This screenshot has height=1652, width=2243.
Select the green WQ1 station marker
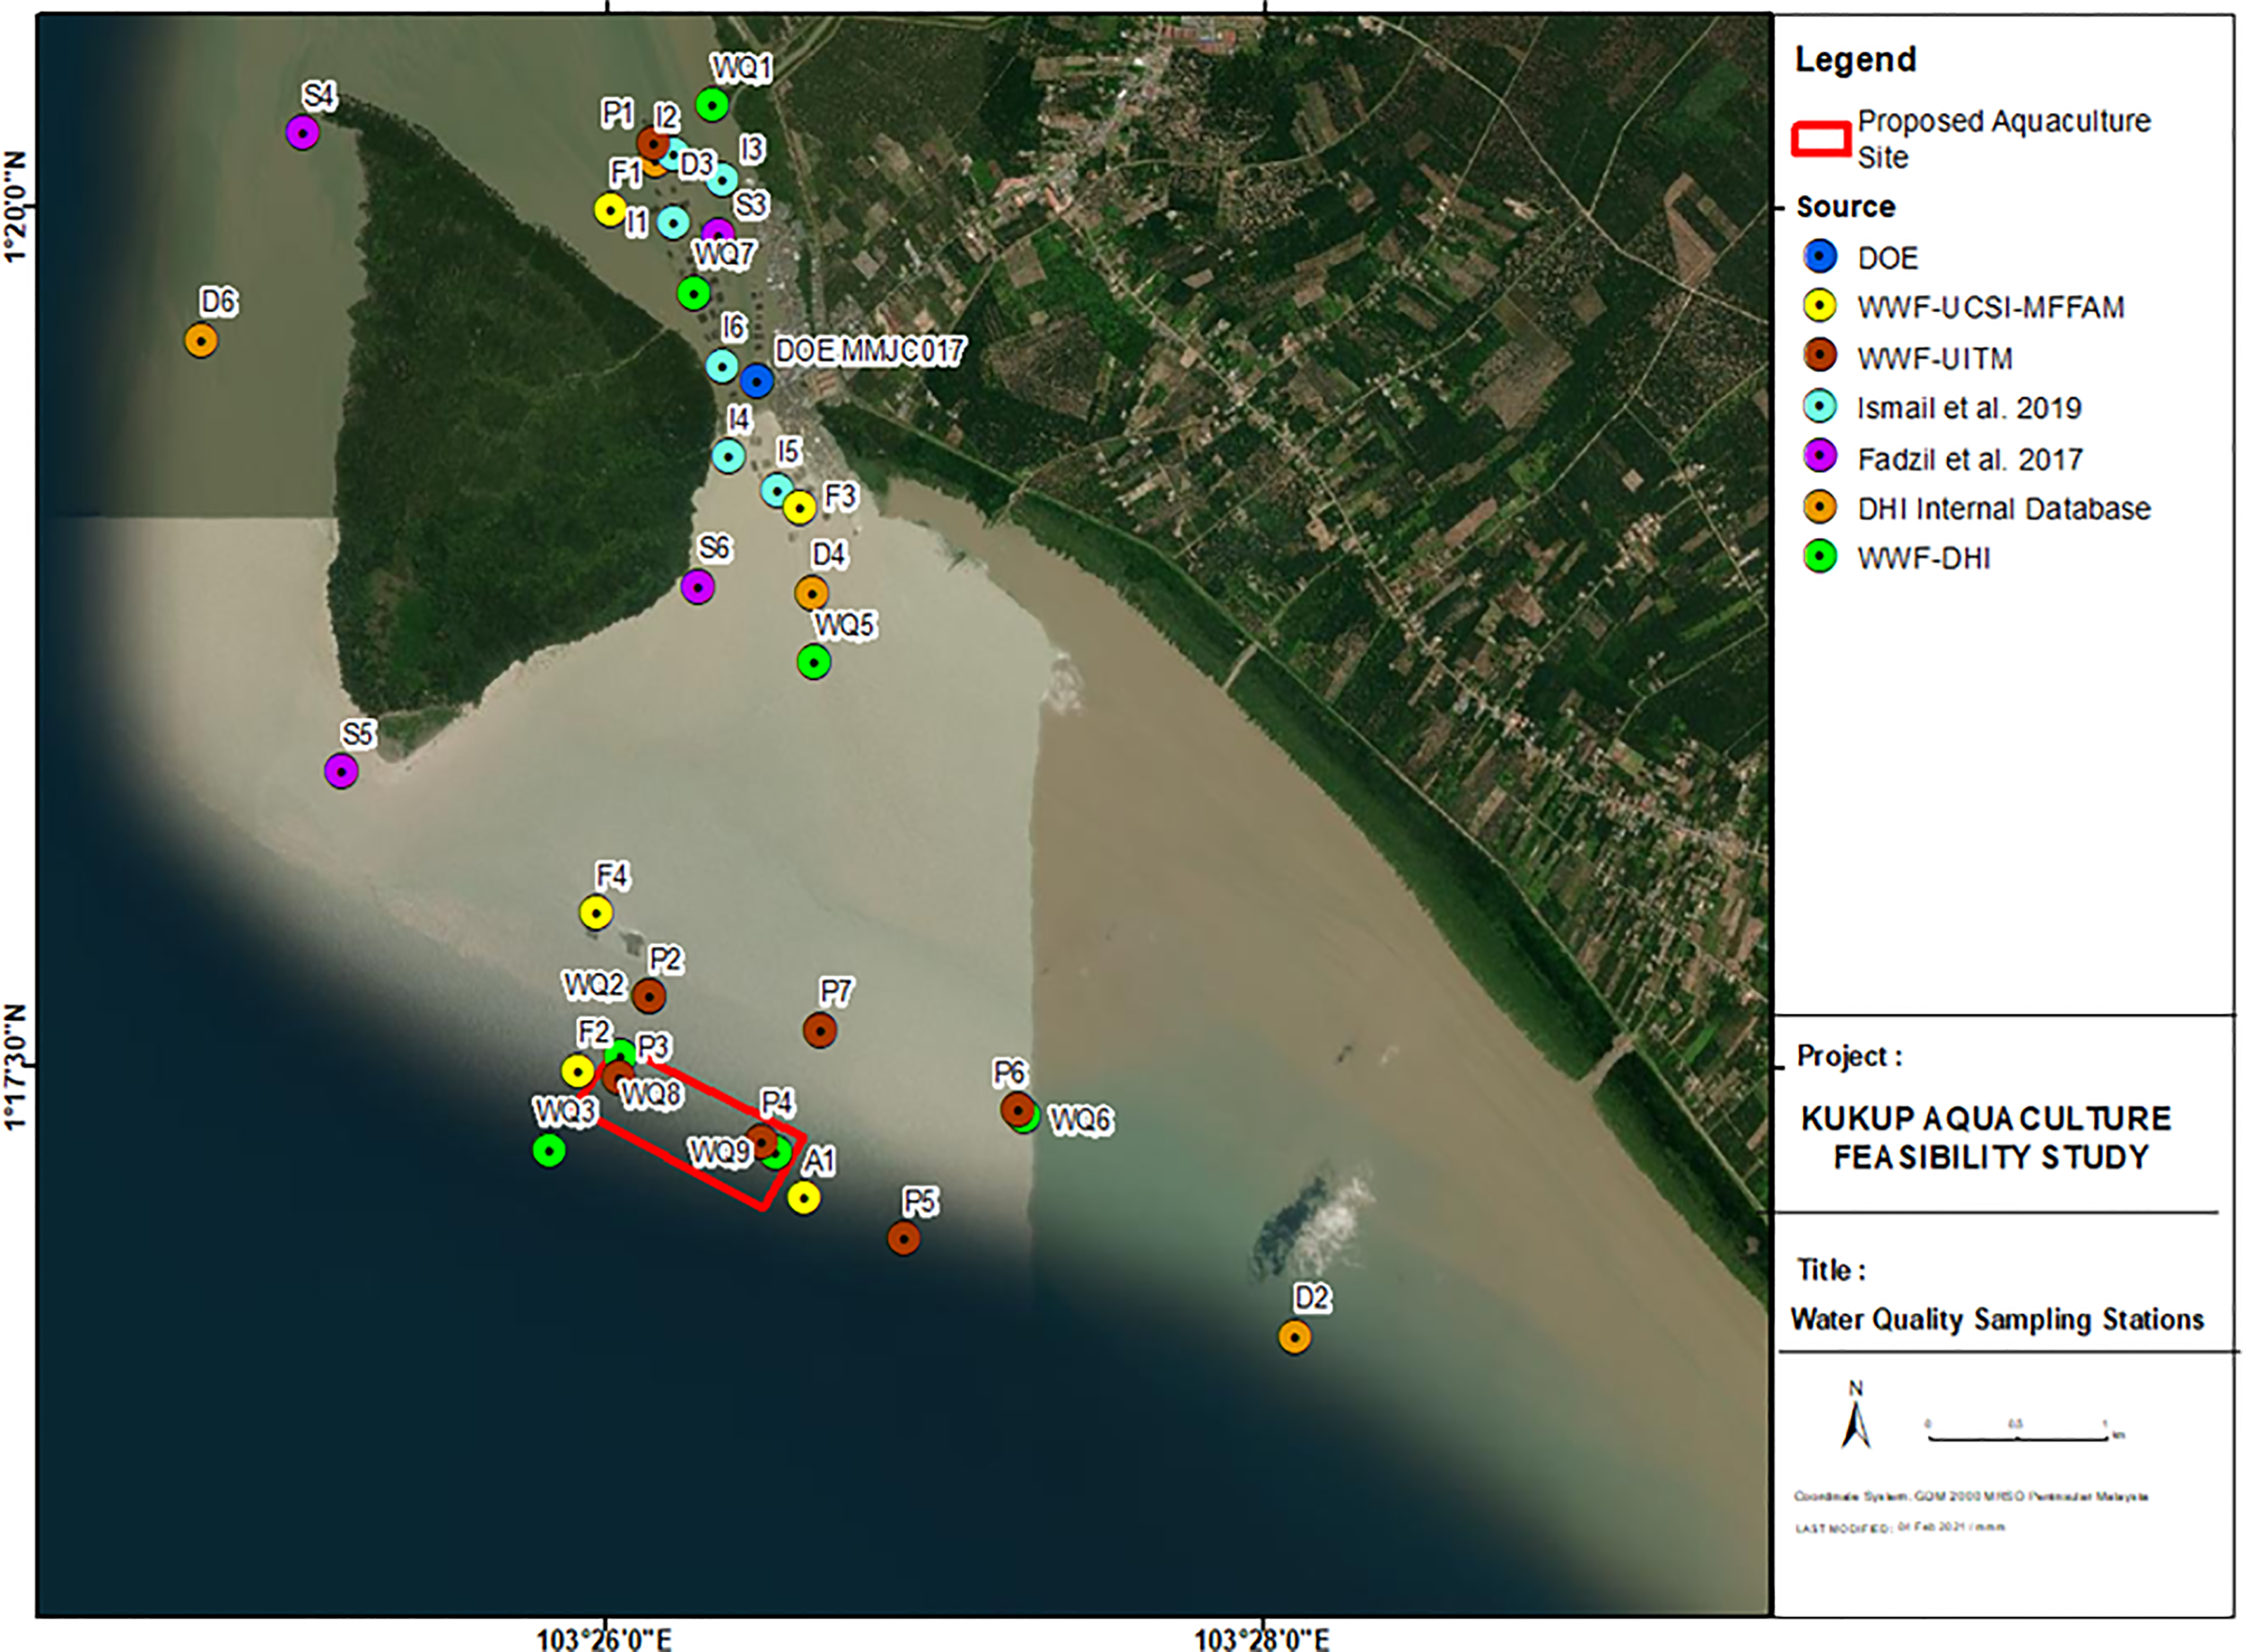pyautogui.click(x=711, y=104)
